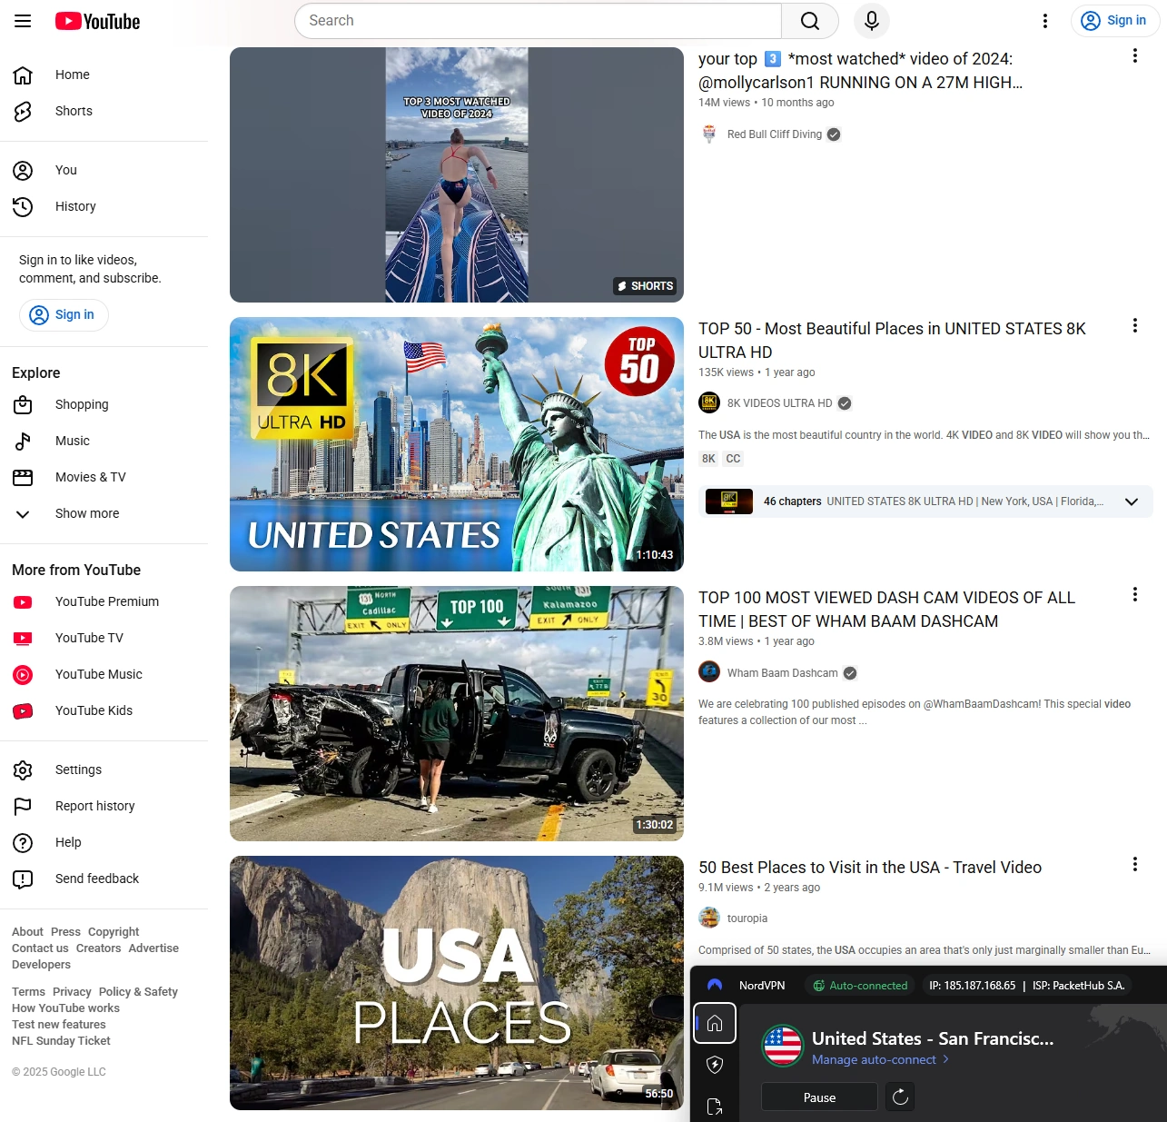The image size is (1167, 1122).
Task: Click NFL Sunday Ticket link
Action: [x=61, y=1041]
